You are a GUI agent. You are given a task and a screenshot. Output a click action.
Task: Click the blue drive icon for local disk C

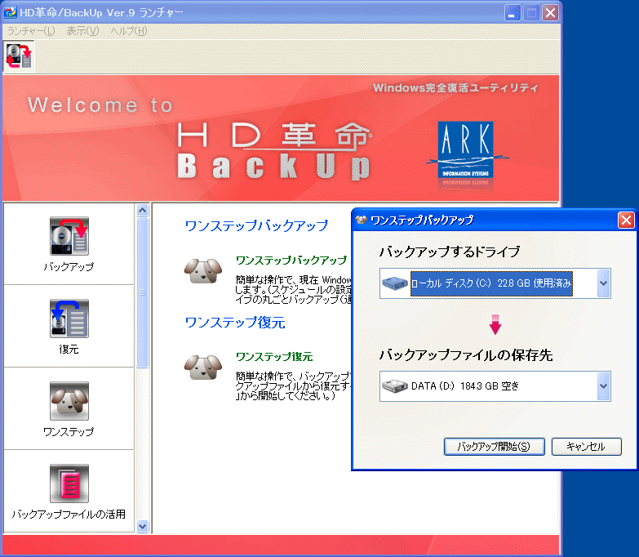click(x=394, y=283)
